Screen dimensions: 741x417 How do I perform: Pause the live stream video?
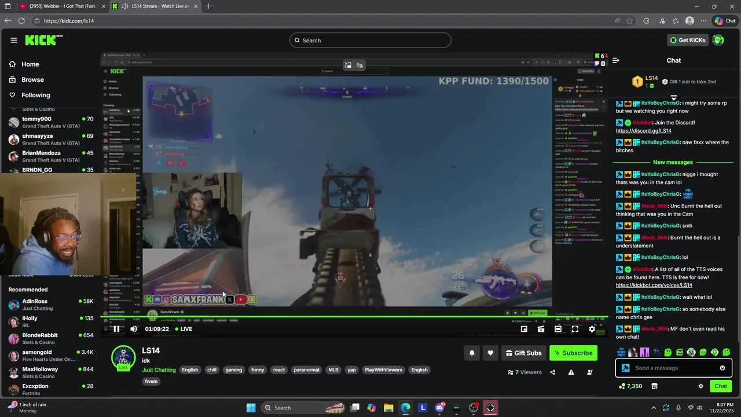(x=116, y=329)
